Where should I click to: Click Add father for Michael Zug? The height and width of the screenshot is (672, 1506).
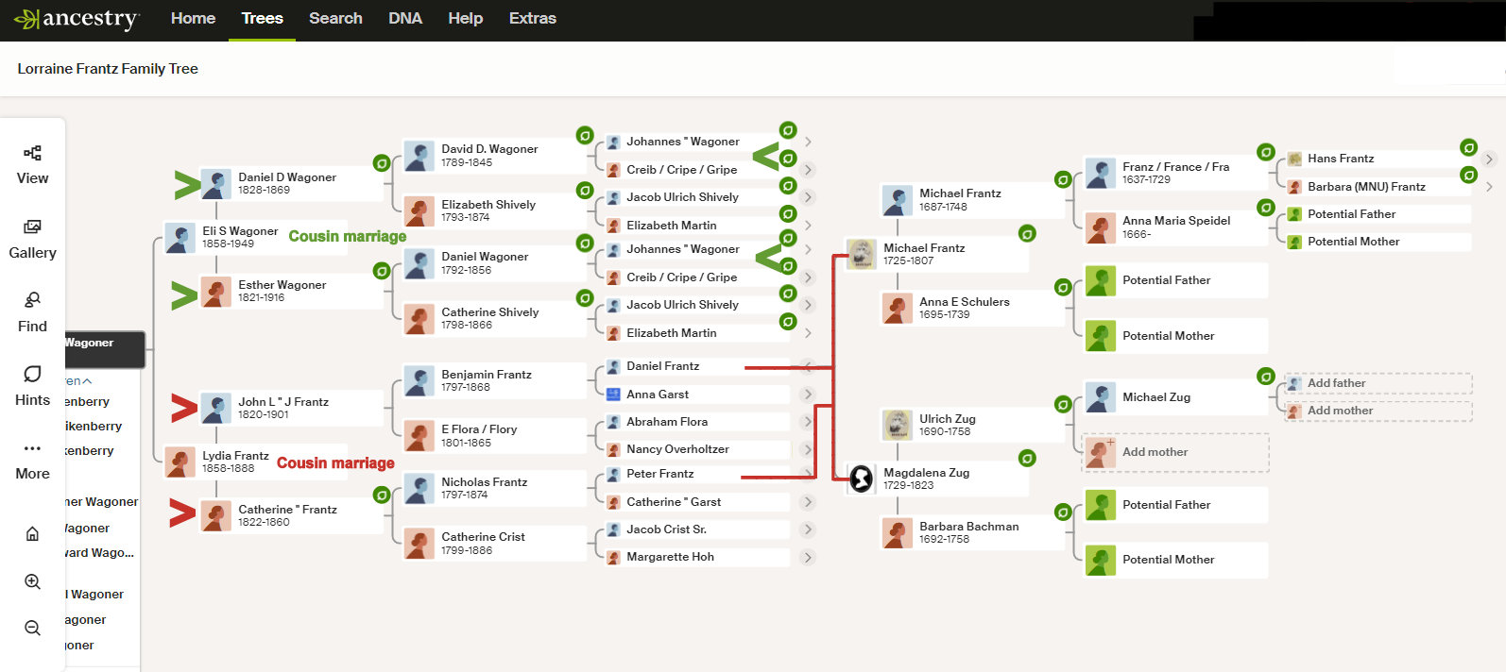click(x=1336, y=383)
